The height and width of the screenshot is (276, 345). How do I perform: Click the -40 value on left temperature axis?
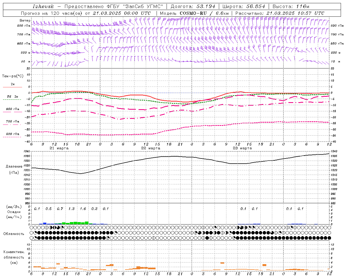pyautogui.click(x=28, y=142)
